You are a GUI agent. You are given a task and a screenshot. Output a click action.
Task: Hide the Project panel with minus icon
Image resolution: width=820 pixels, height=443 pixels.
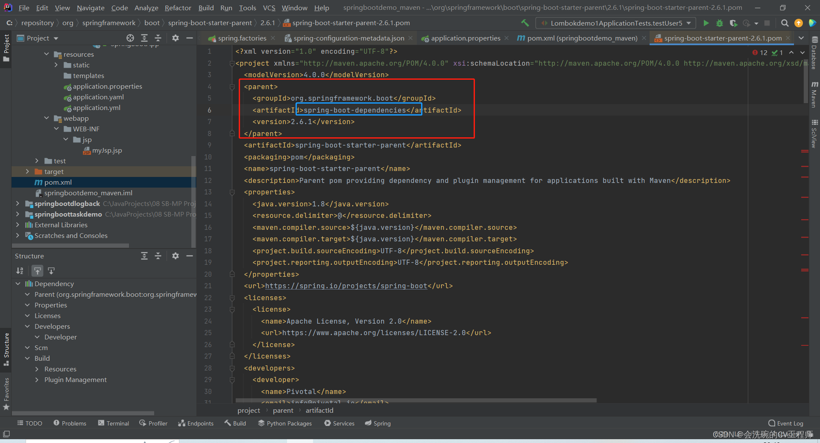tap(190, 38)
